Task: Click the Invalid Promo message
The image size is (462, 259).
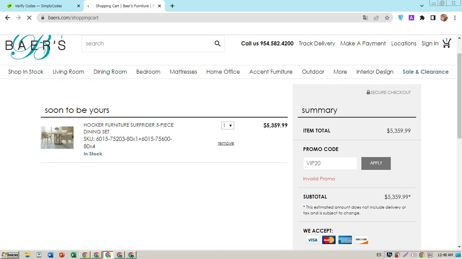Action: 319,179
